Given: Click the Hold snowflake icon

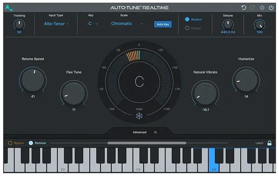Looking at the screenshot, I should coord(139,116).
